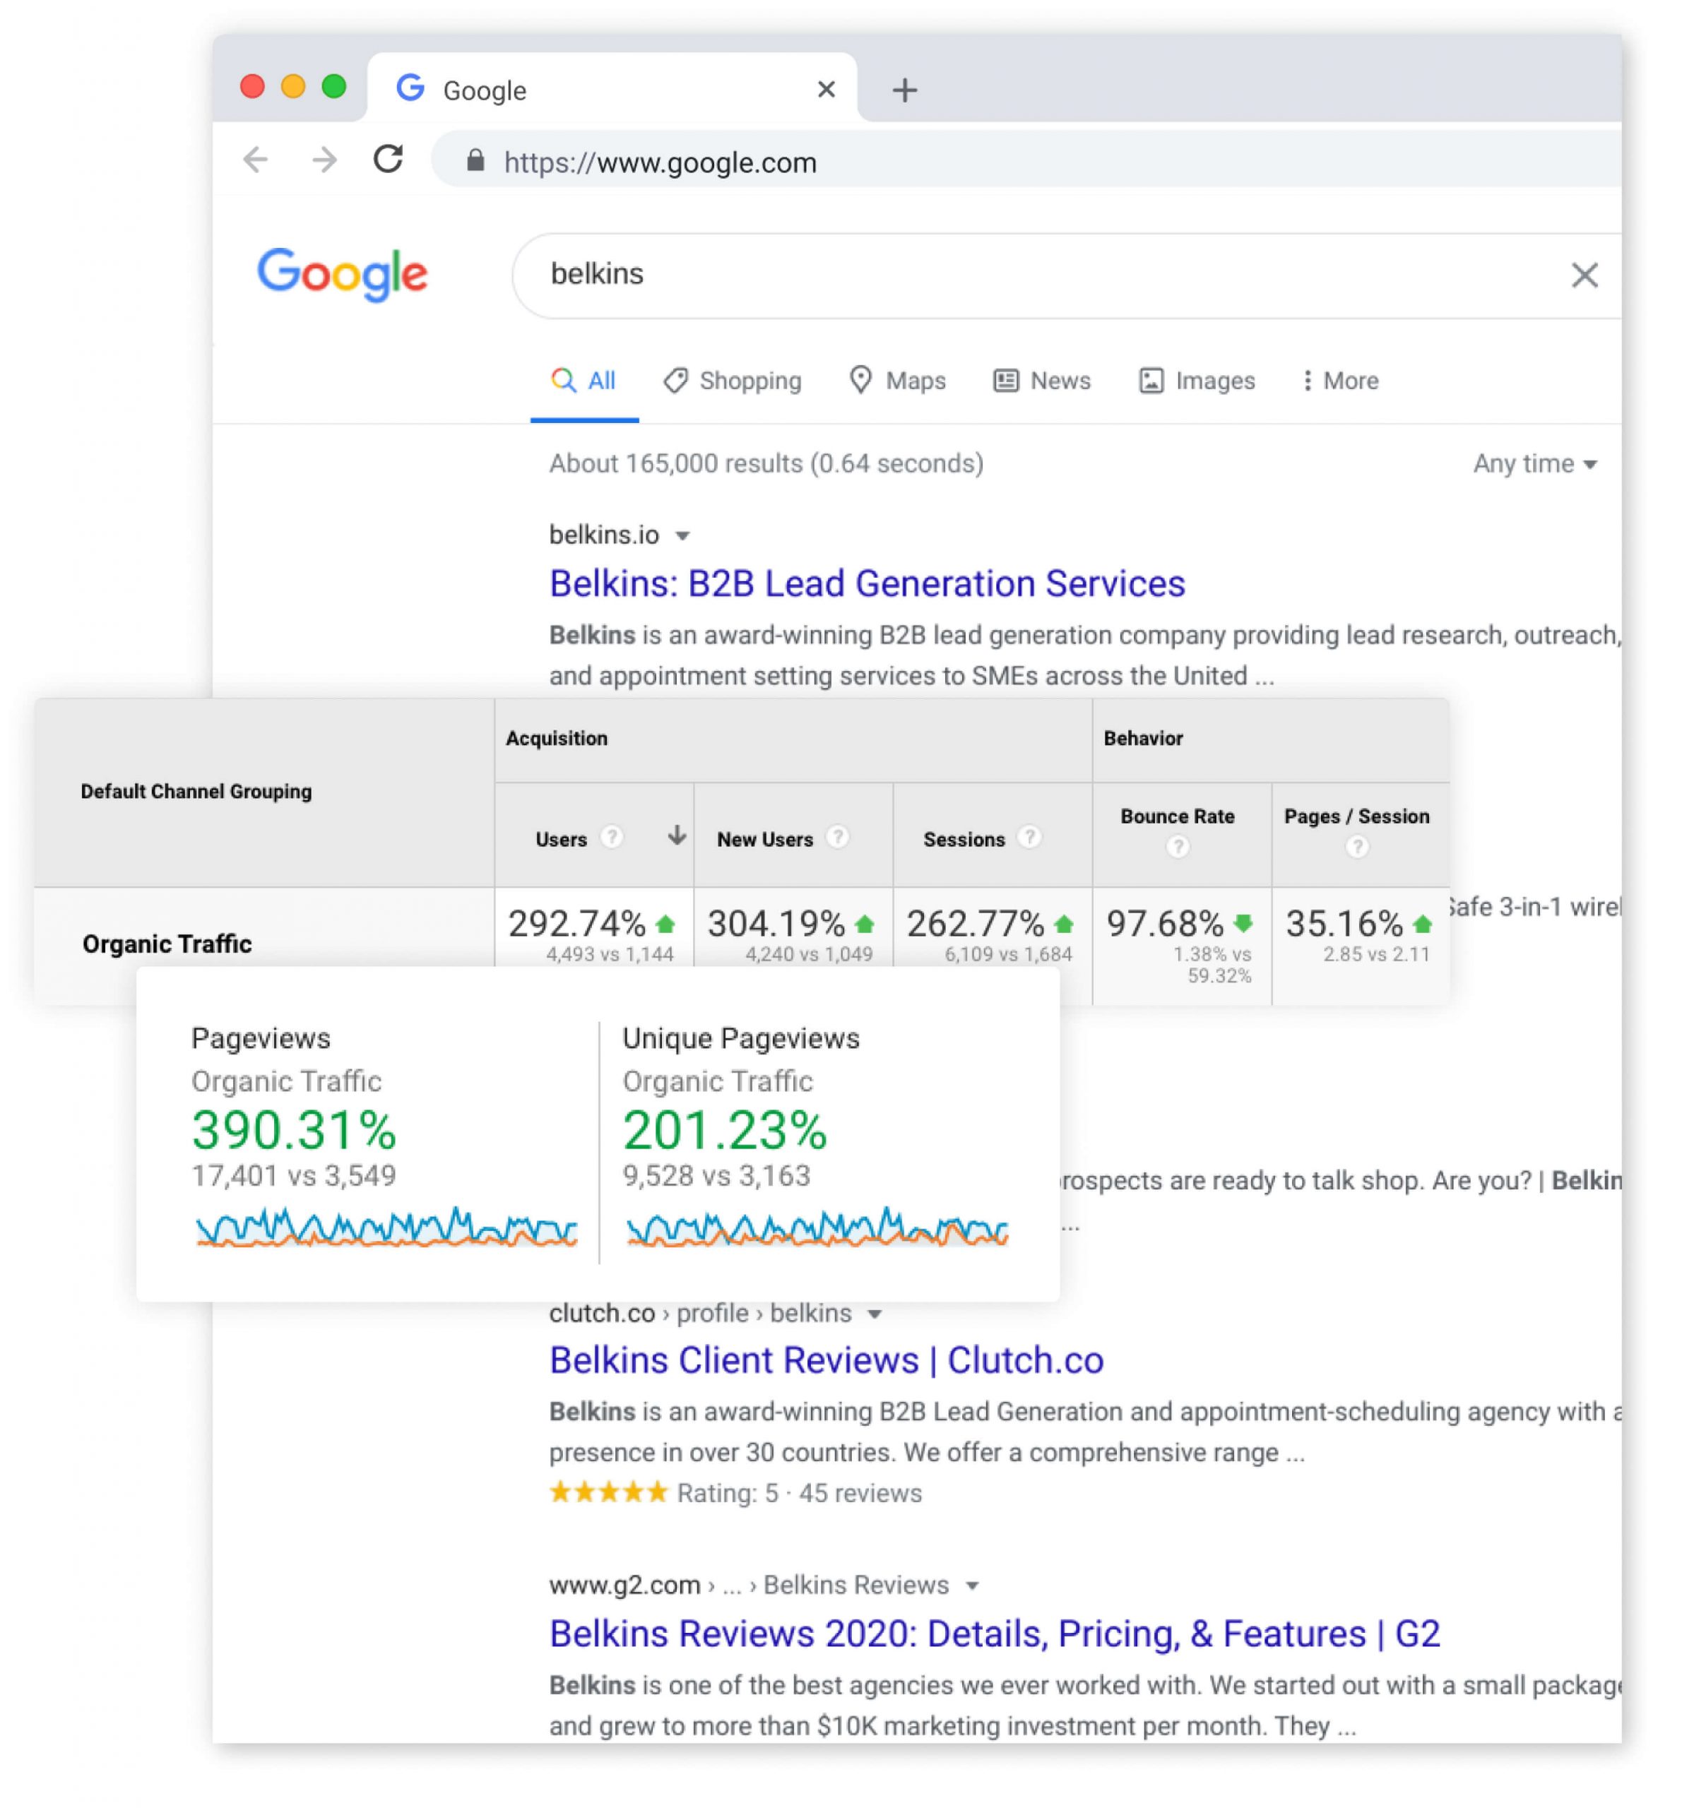The image size is (1706, 1808).
Task: Click the help icon next to Users
Action: tap(612, 835)
